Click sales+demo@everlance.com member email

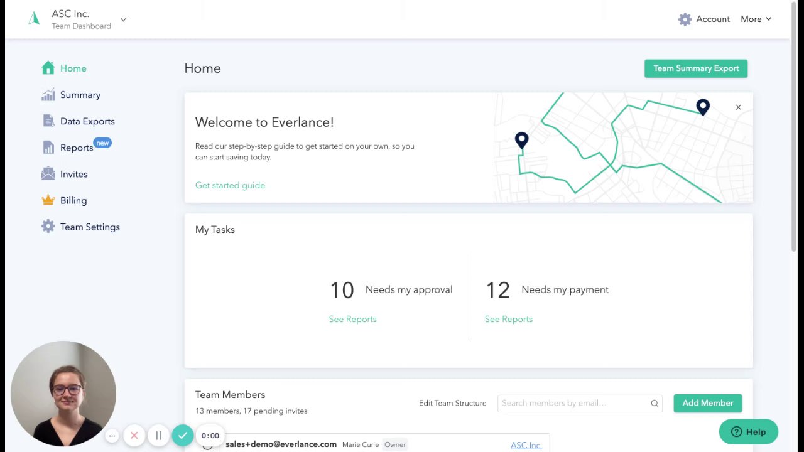coord(281,444)
